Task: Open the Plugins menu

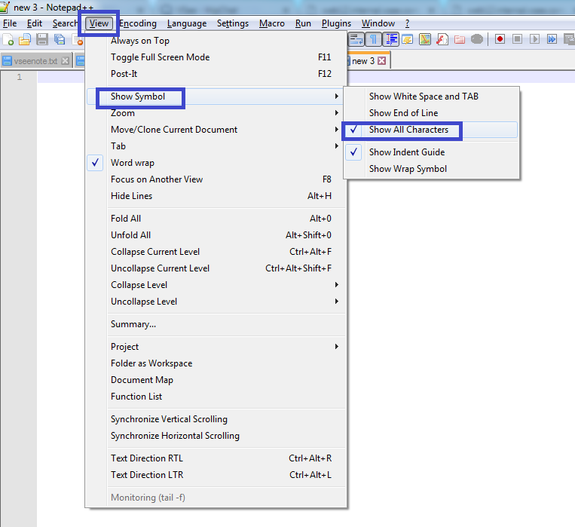Action: click(337, 23)
